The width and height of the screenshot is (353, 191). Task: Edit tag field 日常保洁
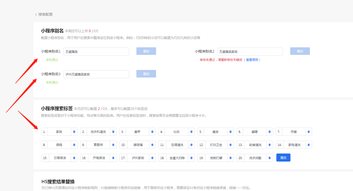60,158
